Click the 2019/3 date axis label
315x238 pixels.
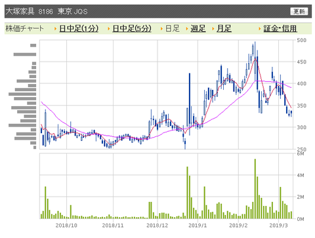(x=278, y=226)
